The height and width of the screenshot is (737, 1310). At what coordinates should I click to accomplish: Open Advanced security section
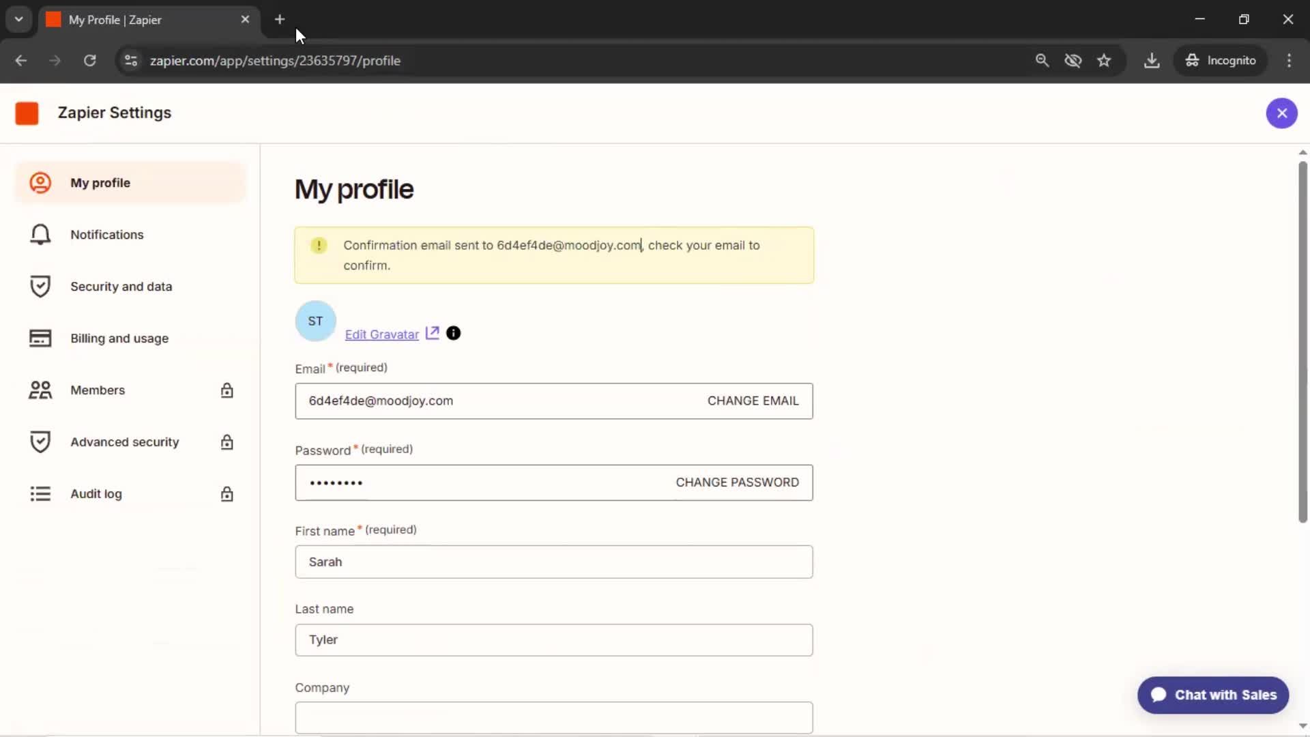tap(130, 442)
